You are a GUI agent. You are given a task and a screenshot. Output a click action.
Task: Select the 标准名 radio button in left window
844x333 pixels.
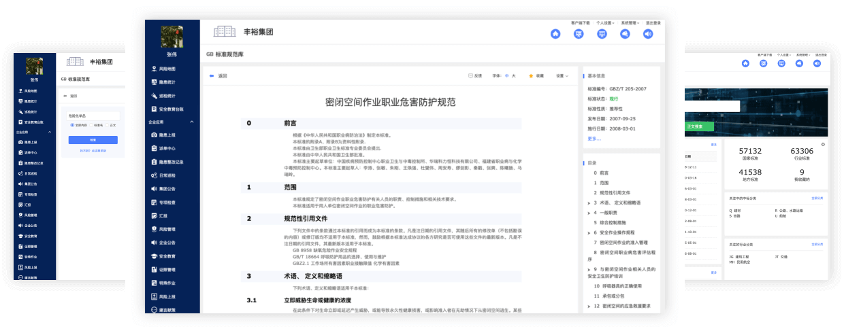click(x=92, y=125)
